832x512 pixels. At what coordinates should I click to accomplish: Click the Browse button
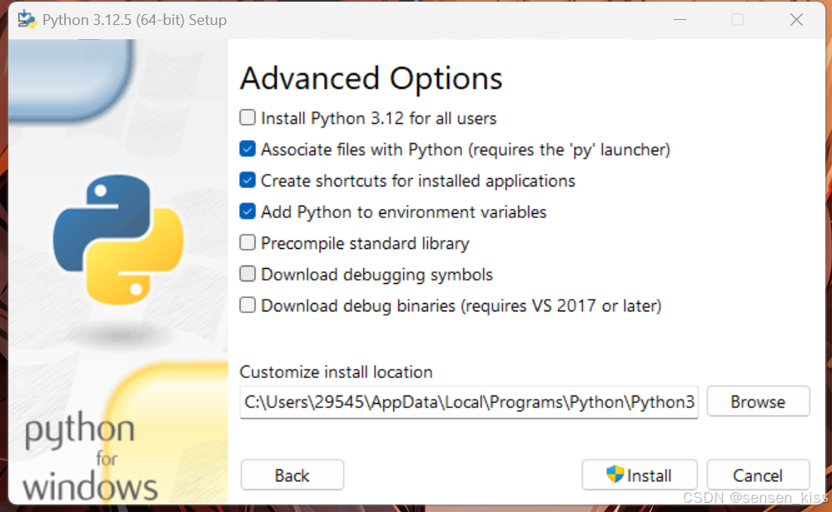tap(758, 401)
